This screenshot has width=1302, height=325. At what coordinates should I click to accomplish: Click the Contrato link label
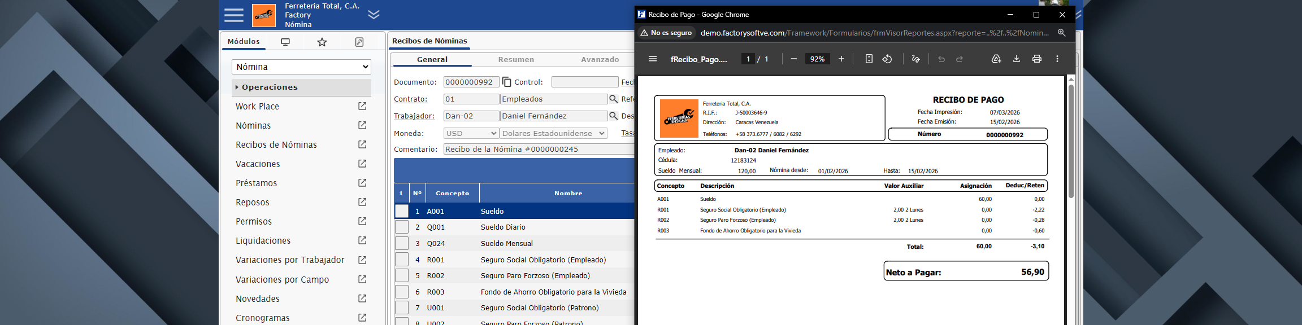(410, 99)
